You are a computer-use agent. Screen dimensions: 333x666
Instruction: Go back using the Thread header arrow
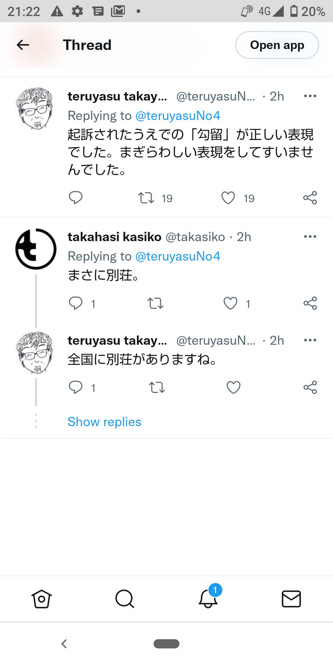(x=23, y=45)
